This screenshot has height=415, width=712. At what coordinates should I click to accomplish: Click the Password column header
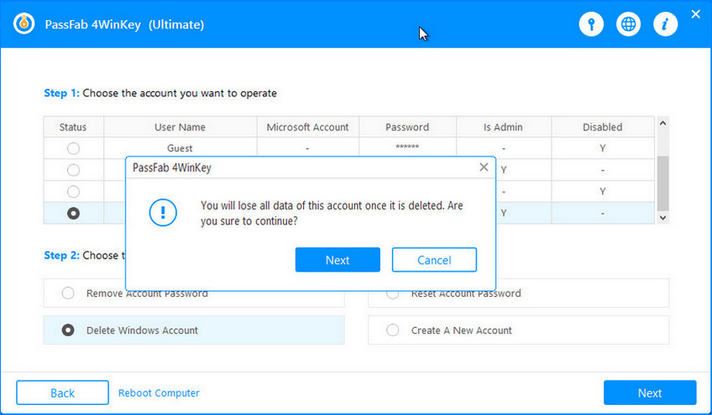[407, 127]
